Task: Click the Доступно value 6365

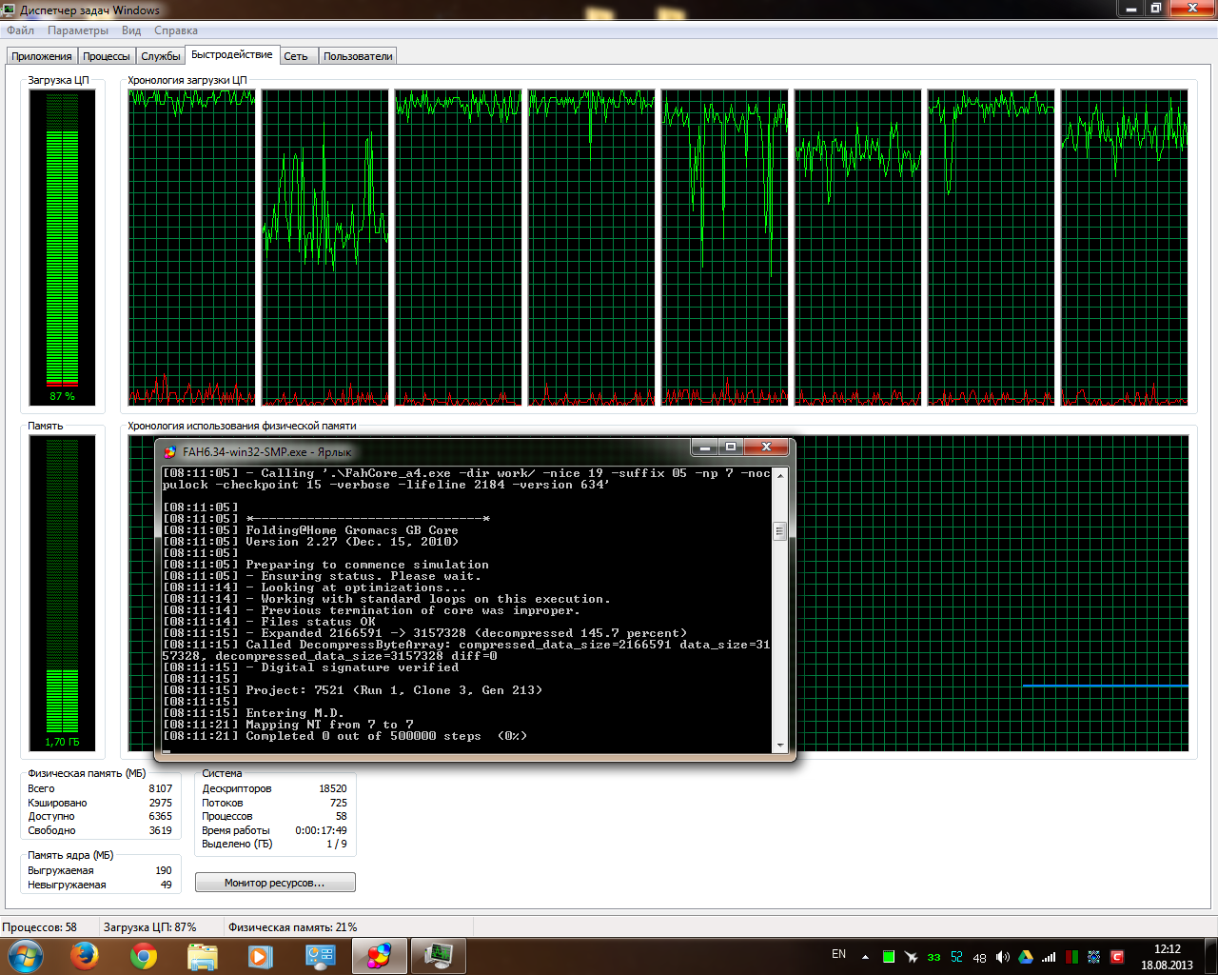Action: 161,816
